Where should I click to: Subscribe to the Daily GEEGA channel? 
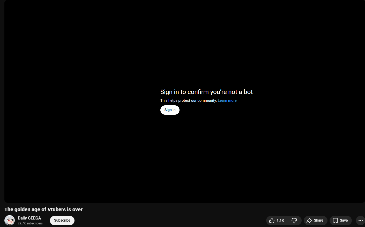click(x=62, y=220)
